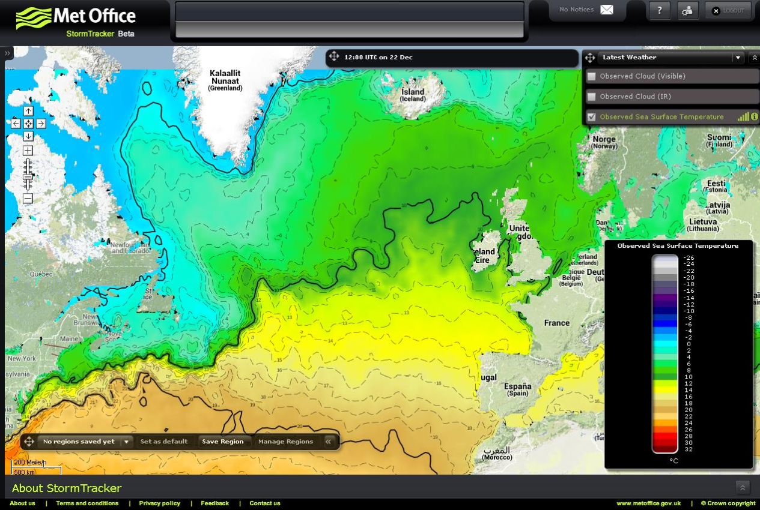Open the Latest Weather dropdown
760x510 pixels.
737,58
